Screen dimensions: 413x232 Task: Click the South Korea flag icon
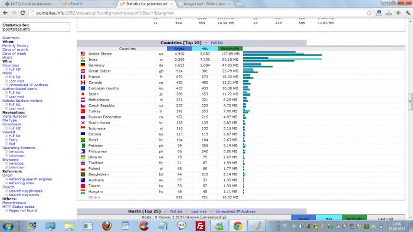tap(83, 122)
